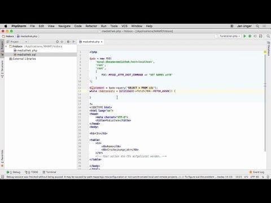
Task: Open the Terminal tool window tab
Action: click(x=49, y=172)
